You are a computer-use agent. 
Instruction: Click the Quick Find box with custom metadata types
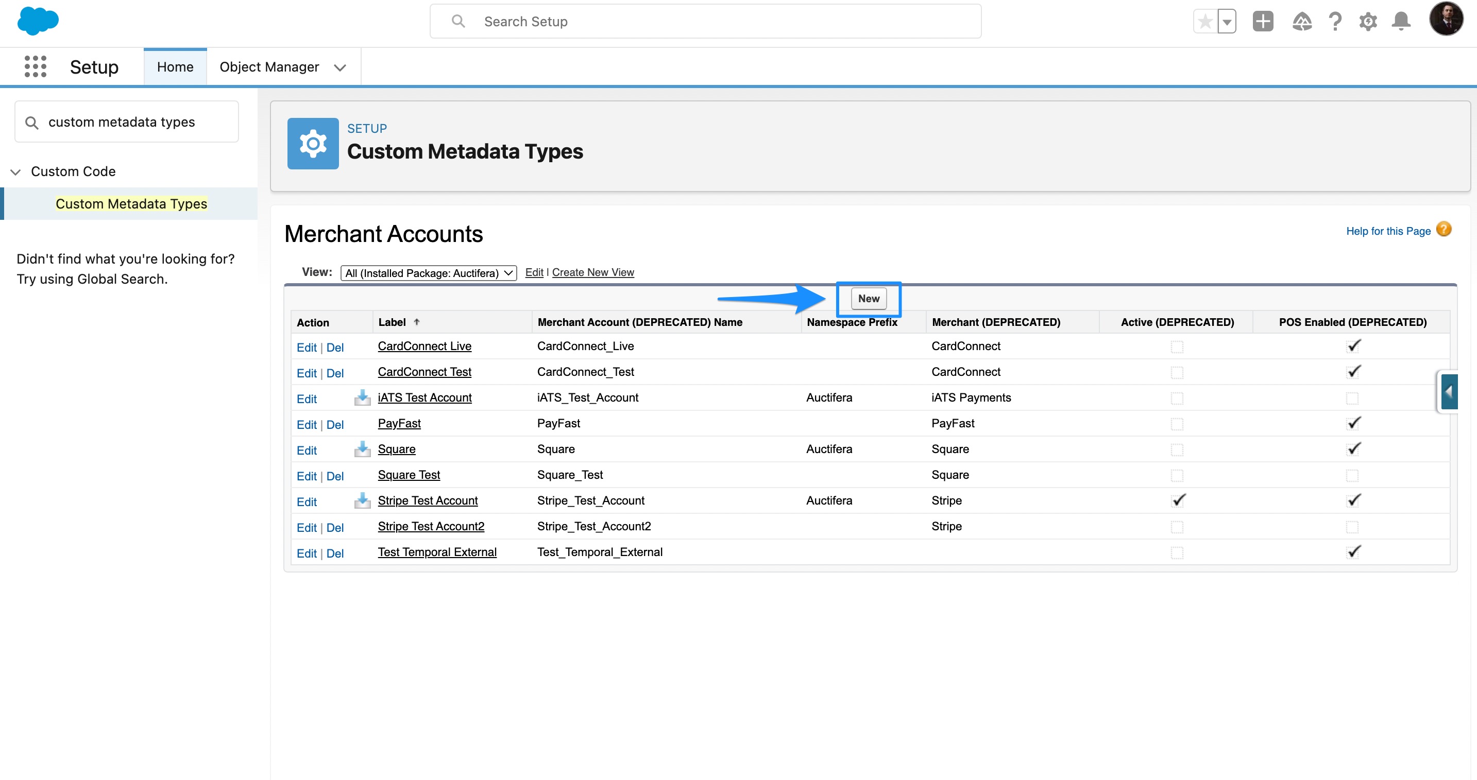coord(127,122)
